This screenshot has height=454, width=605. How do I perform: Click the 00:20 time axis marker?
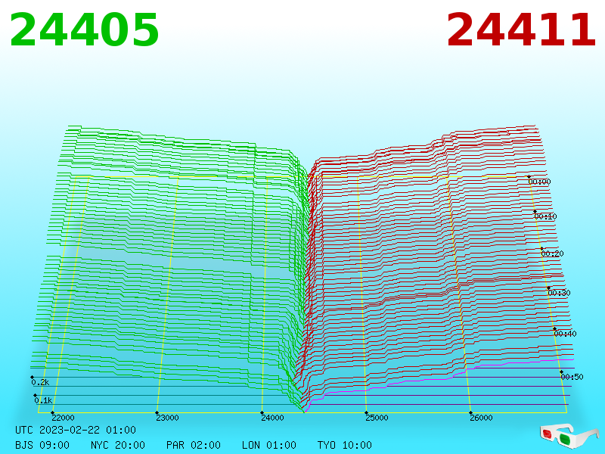(553, 253)
